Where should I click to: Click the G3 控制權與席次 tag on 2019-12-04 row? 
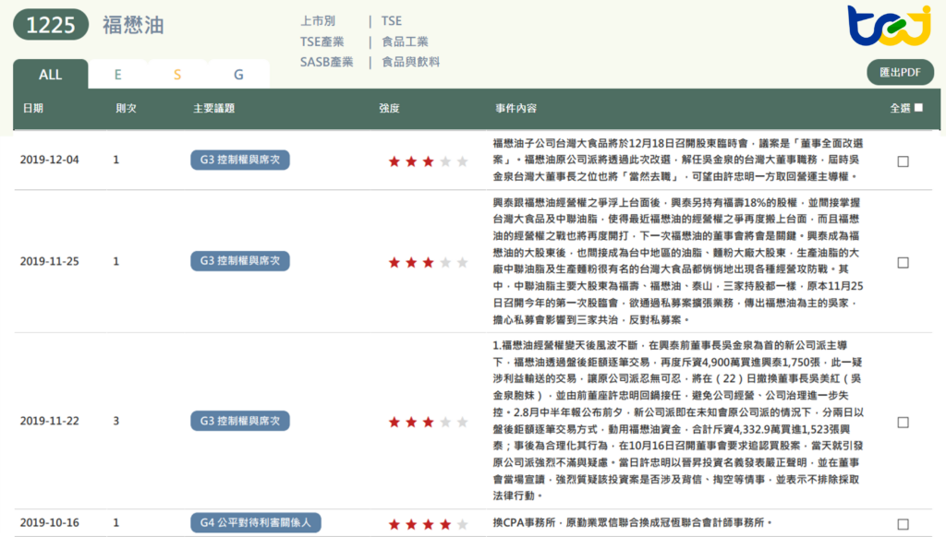(x=238, y=160)
